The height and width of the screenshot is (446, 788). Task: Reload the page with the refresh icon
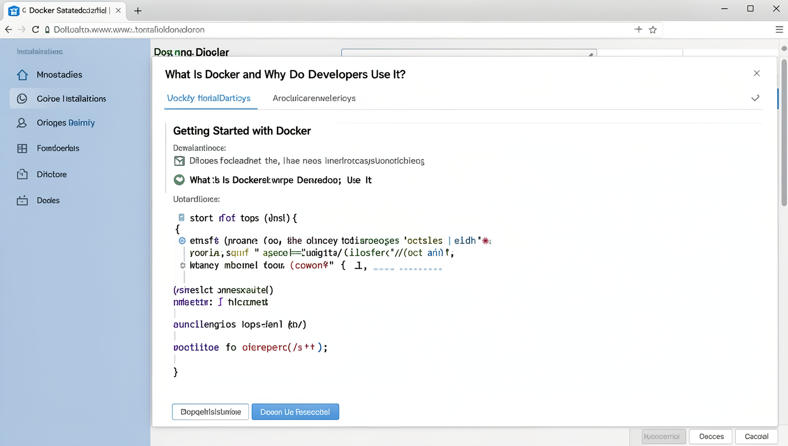pyautogui.click(x=35, y=30)
